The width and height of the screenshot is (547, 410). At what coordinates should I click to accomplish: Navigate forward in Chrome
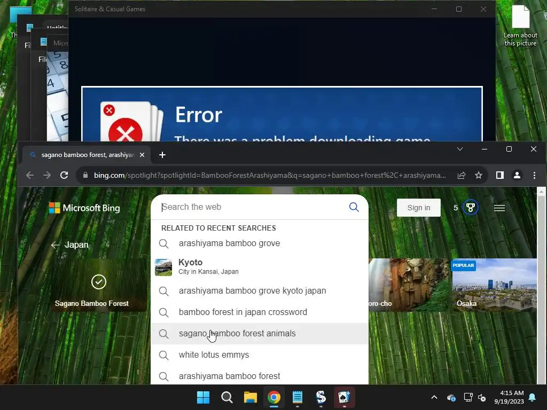[47, 175]
